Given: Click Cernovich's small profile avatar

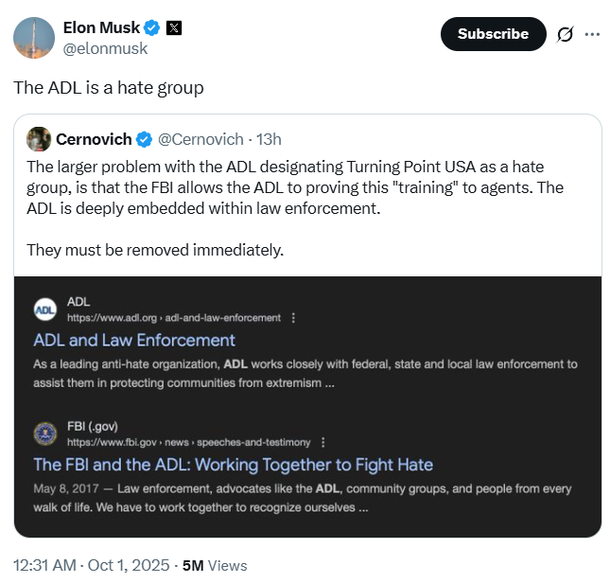Looking at the screenshot, I should coord(39,139).
